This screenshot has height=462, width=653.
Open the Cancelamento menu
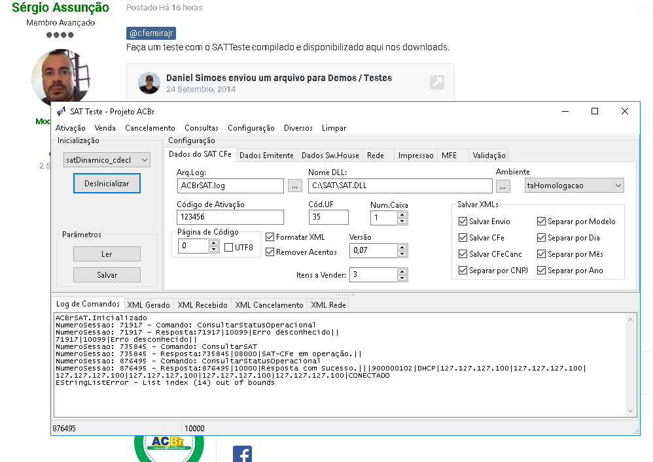[150, 128]
